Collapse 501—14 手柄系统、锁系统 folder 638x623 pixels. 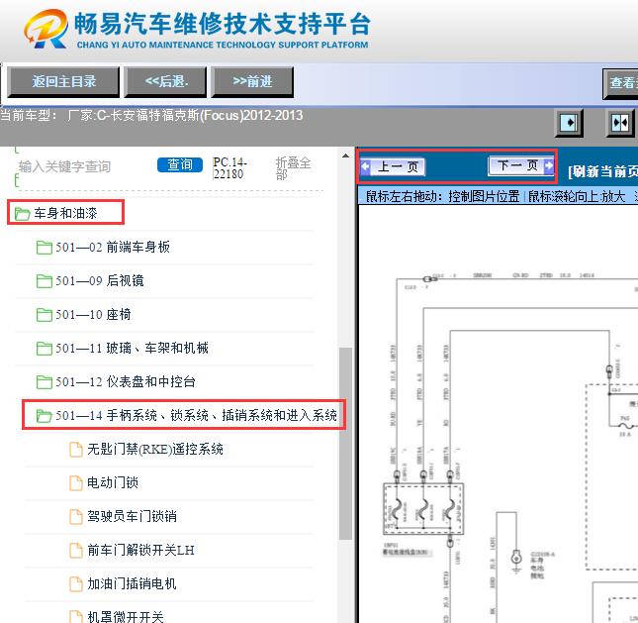[196, 416]
